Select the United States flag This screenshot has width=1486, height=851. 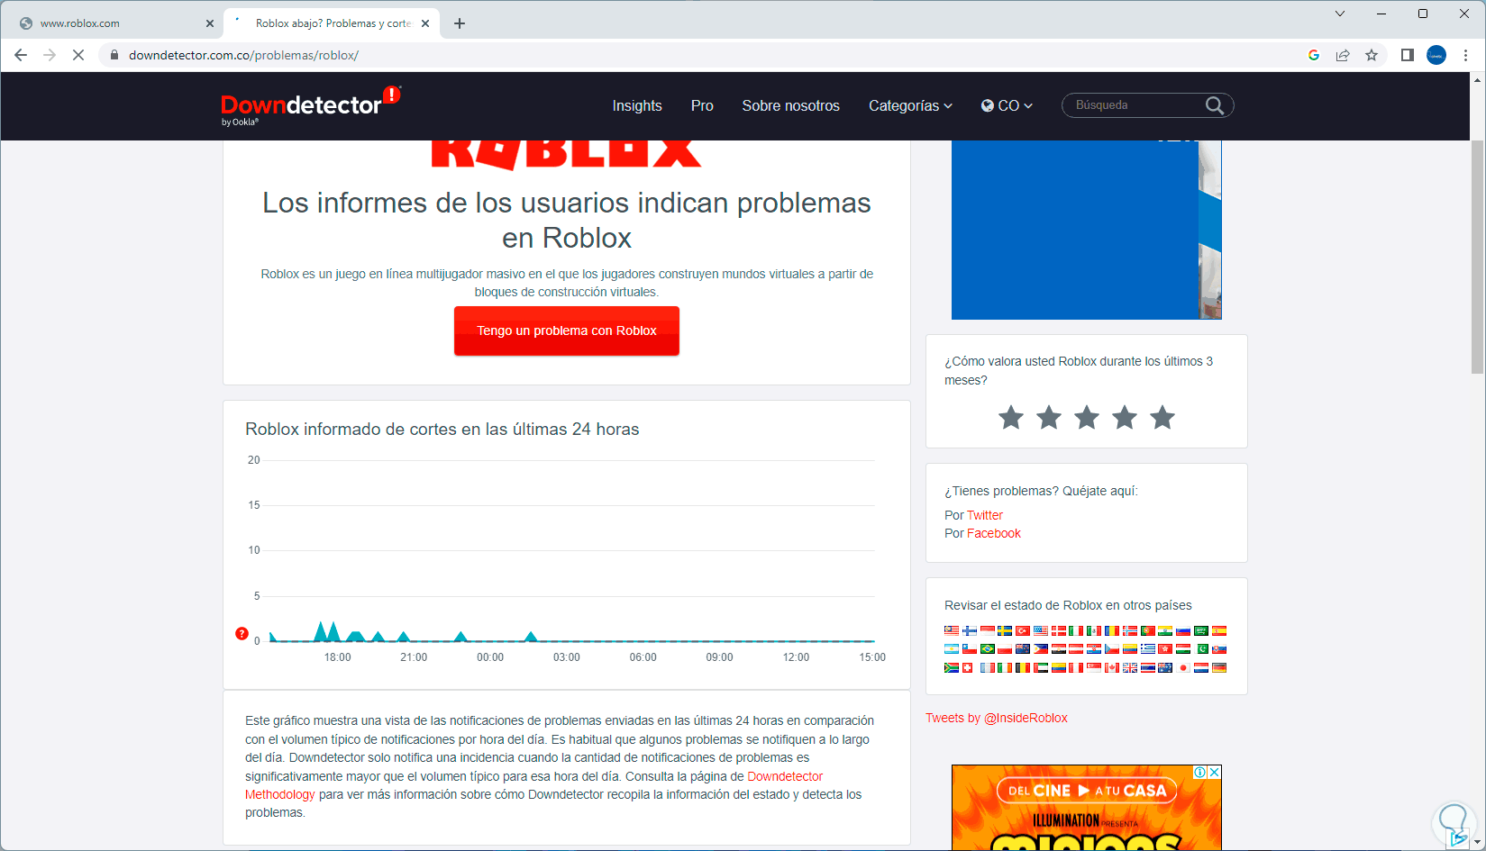pyautogui.click(x=1041, y=630)
